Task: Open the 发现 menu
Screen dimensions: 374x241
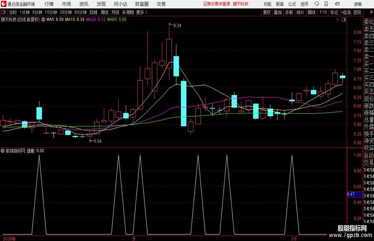Action: click(x=101, y=4)
